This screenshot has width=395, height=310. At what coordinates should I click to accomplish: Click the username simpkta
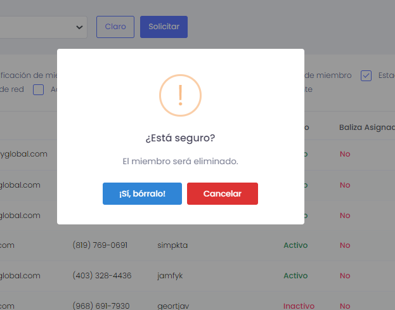172,245
